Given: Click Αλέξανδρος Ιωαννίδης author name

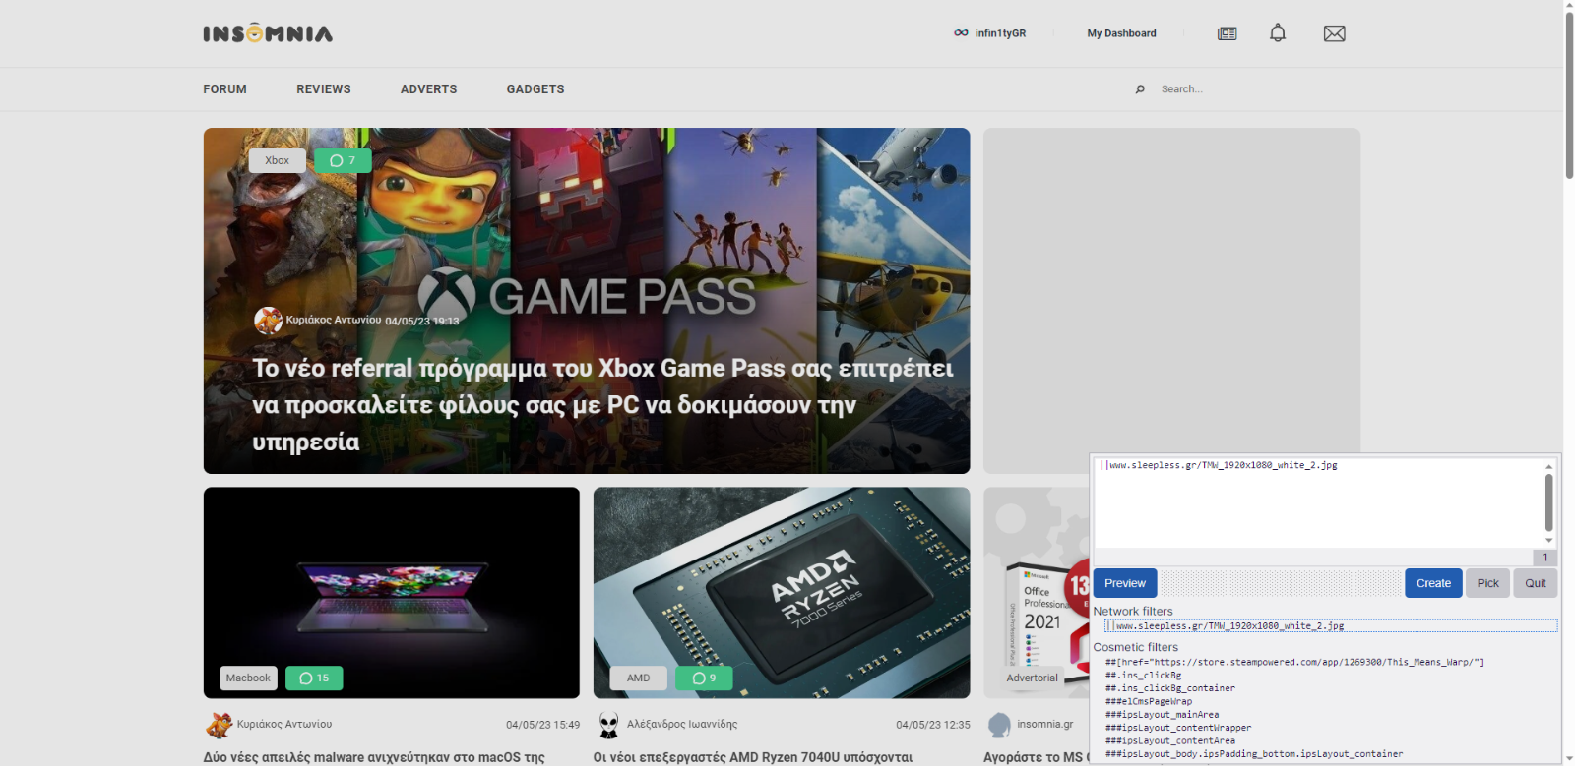Looking at the screenshot, I should (x=682, y=725).
